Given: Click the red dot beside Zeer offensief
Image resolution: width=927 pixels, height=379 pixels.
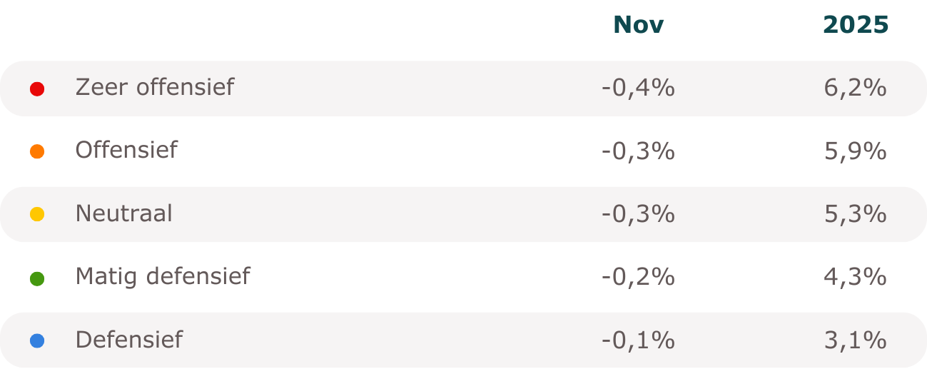Looking at the screenshot, I should [37, 89].
